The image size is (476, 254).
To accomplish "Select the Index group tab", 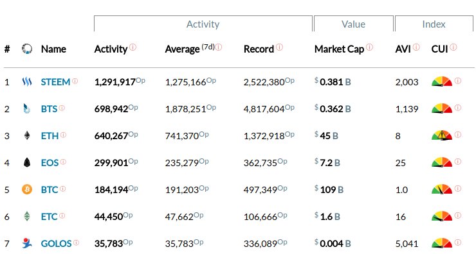I will tap(434, 24).
